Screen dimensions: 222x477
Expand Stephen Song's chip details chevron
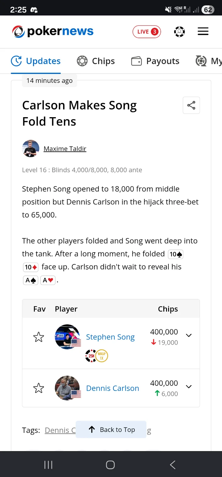tap(189, 335)
